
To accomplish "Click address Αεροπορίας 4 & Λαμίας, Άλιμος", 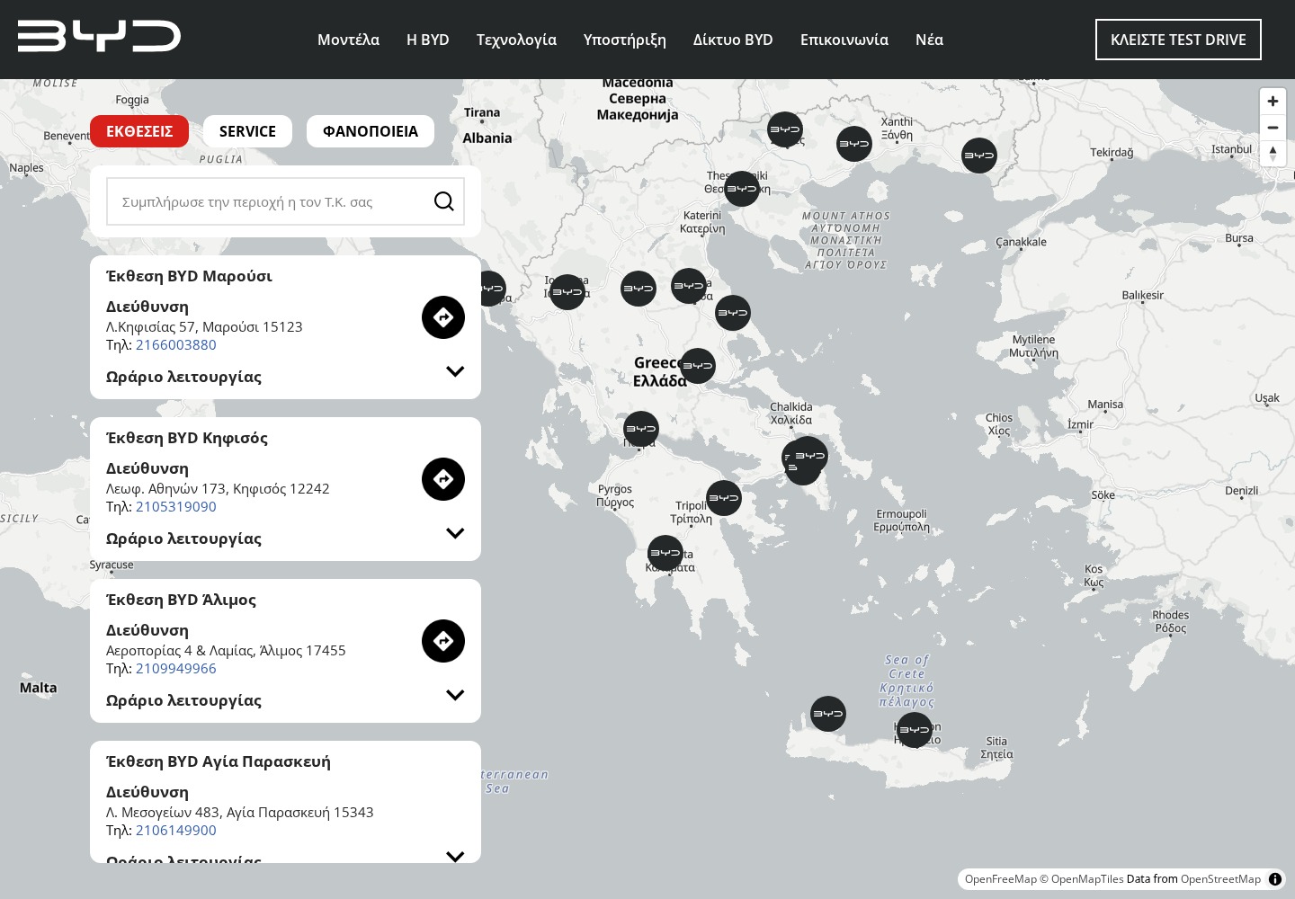I will click(226, 650).
